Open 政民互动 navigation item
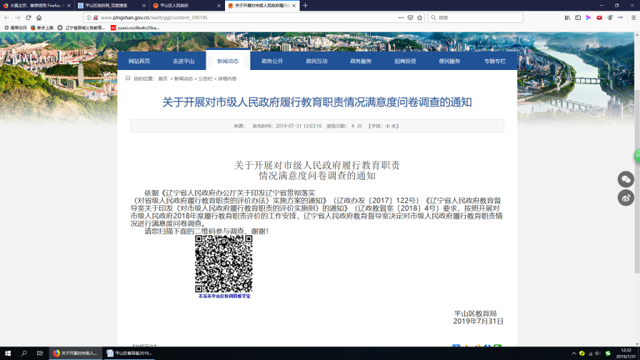The height and width of the screenshot is (360, 640). 316,61
